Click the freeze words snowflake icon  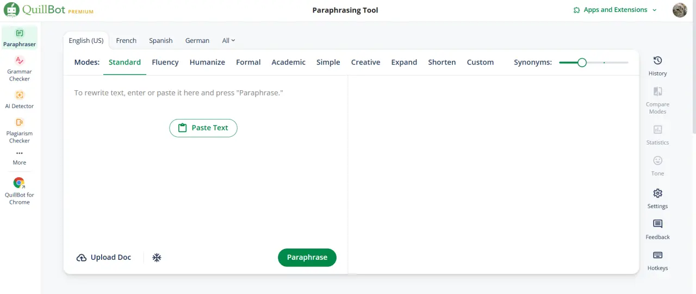pos(157,258)
